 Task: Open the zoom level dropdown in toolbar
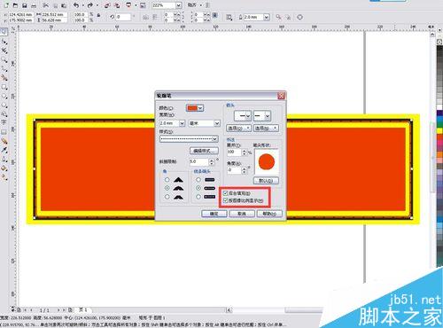point(179,5)
